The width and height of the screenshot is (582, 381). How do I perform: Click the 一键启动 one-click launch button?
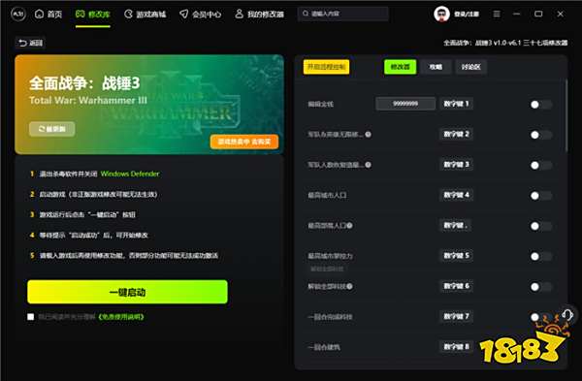[127, 292]
